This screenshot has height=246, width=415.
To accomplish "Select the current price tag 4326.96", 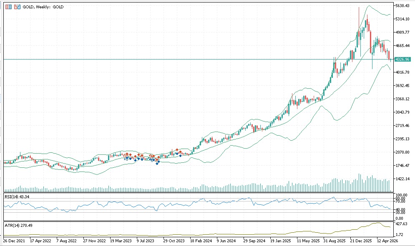I will 402,60.
